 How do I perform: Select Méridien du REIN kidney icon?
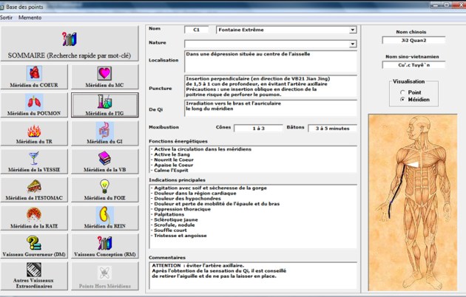click(104, 215)
